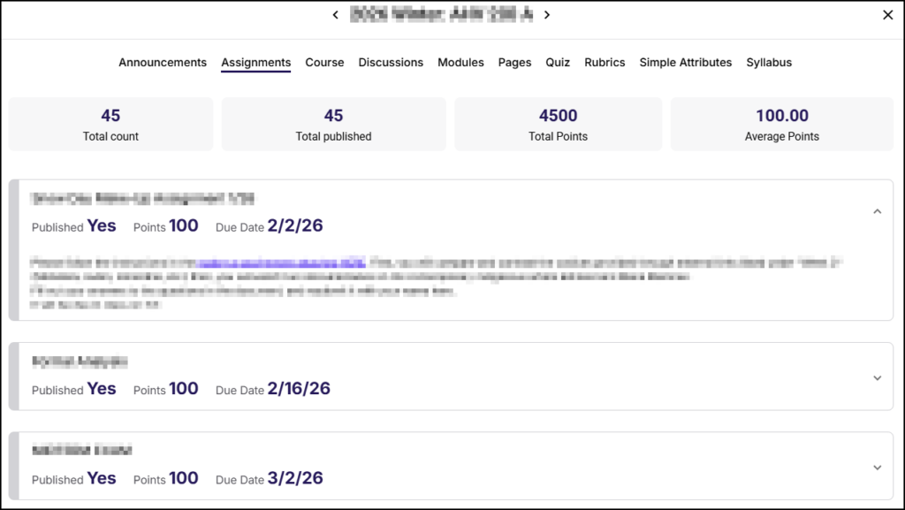Close the course details view

(x=887, y=15)
